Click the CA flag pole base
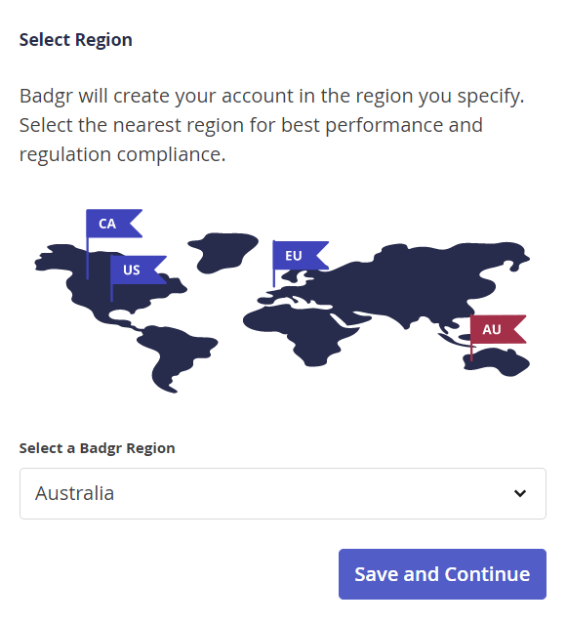This screenshot has height=624, width=567. click(x=88, y=275)
